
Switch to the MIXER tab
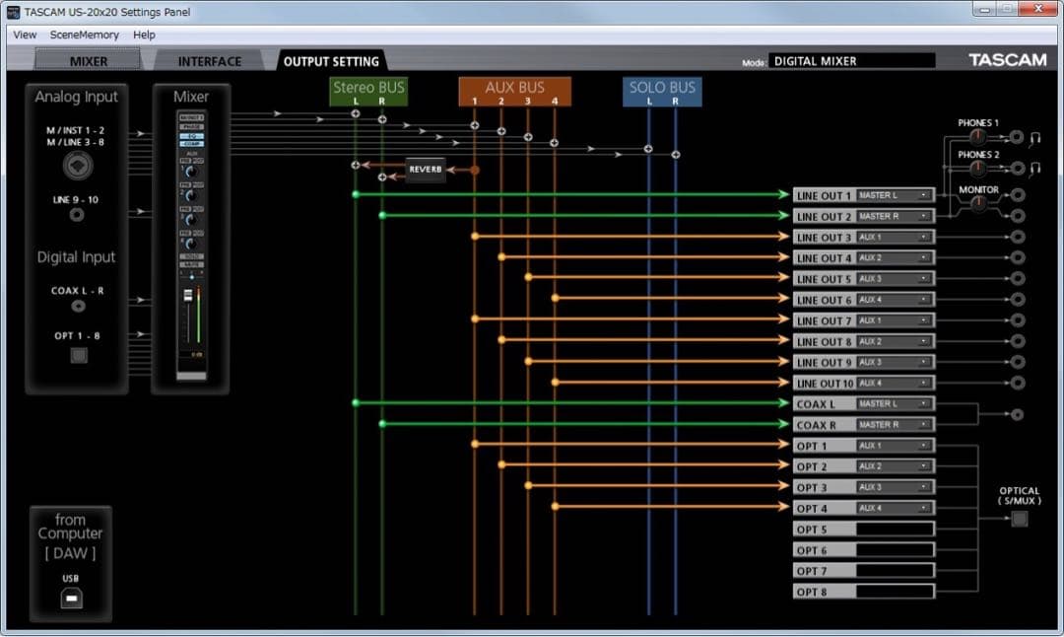pos(89,61)
